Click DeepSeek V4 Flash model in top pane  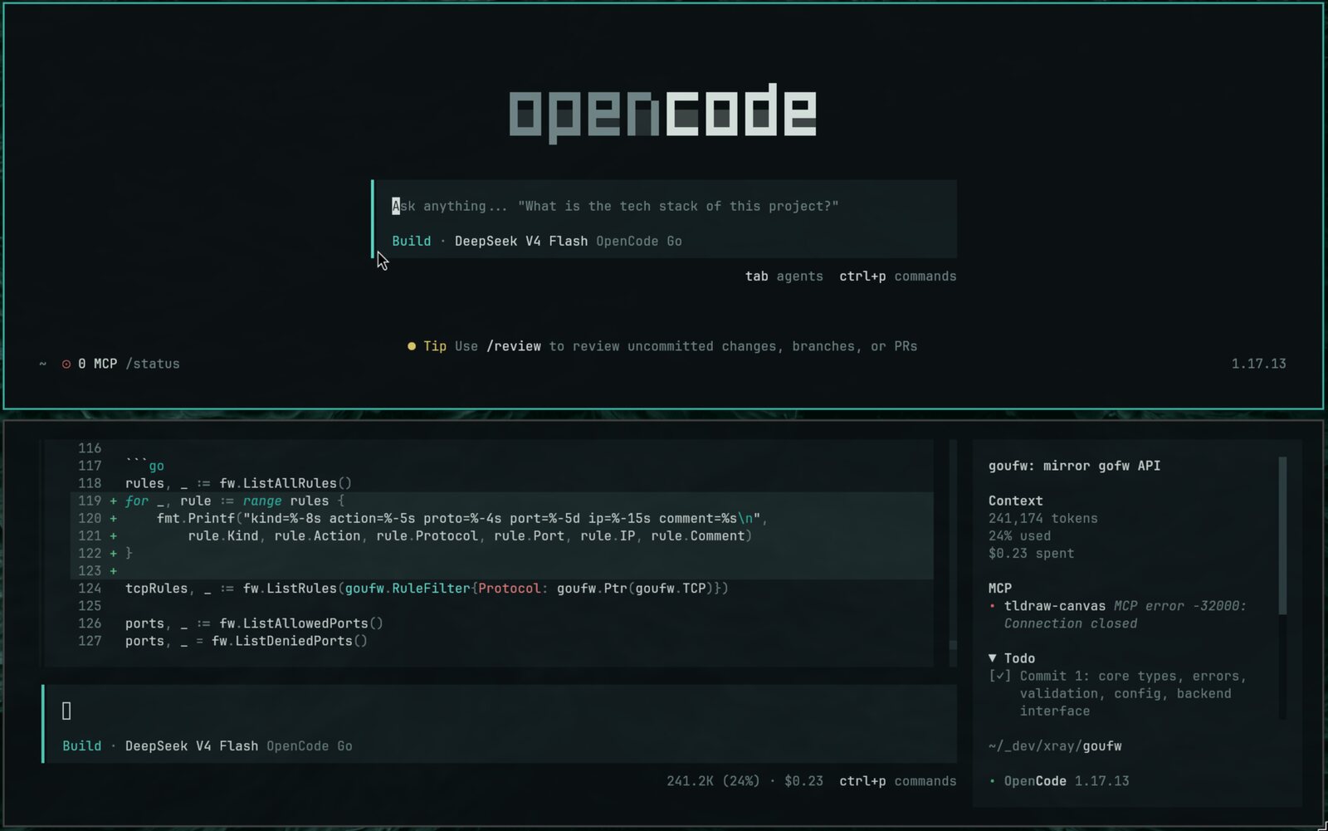521,241
